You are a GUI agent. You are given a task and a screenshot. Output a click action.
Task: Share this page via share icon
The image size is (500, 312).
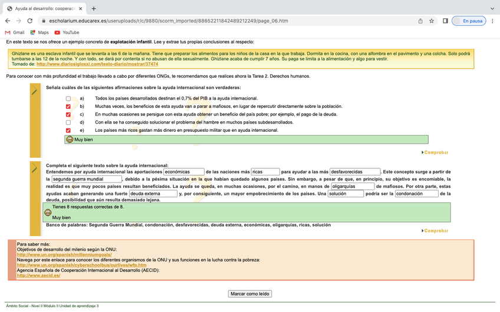pos(420,21)
